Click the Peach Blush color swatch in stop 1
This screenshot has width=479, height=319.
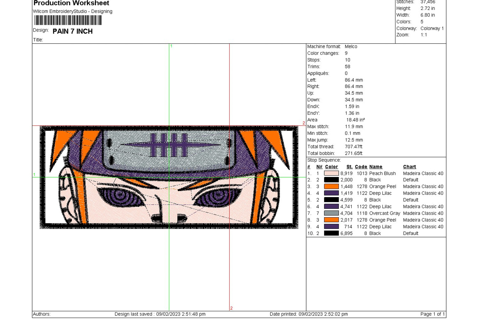(x=331, y=173)
